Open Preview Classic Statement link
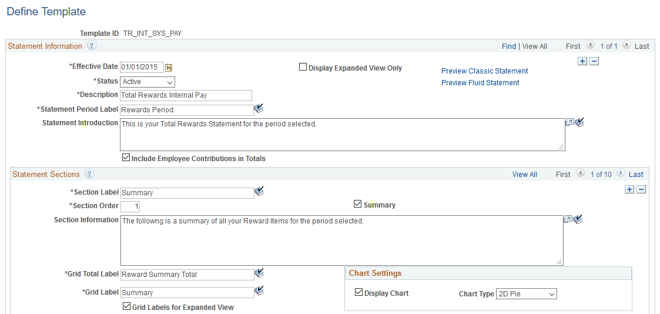Image resolution: width=660 pixels, height=314 pixels. tap(484, 71)
